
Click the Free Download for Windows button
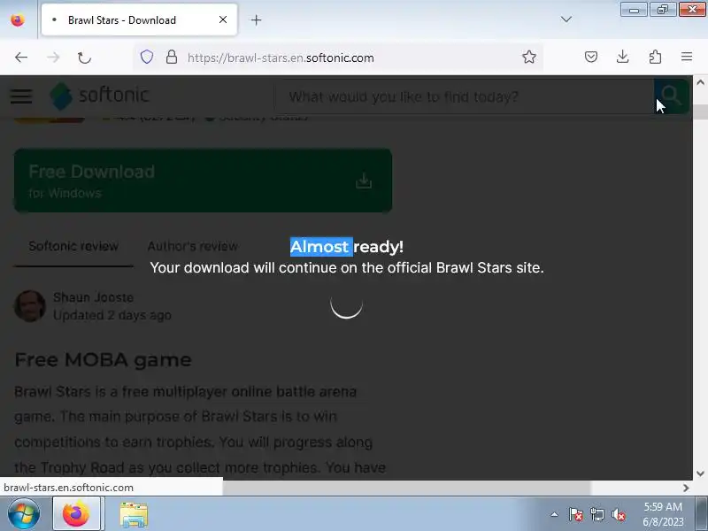(x=204, y=181)
